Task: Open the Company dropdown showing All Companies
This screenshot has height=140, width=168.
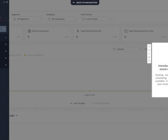Action: tap(62, 19)
